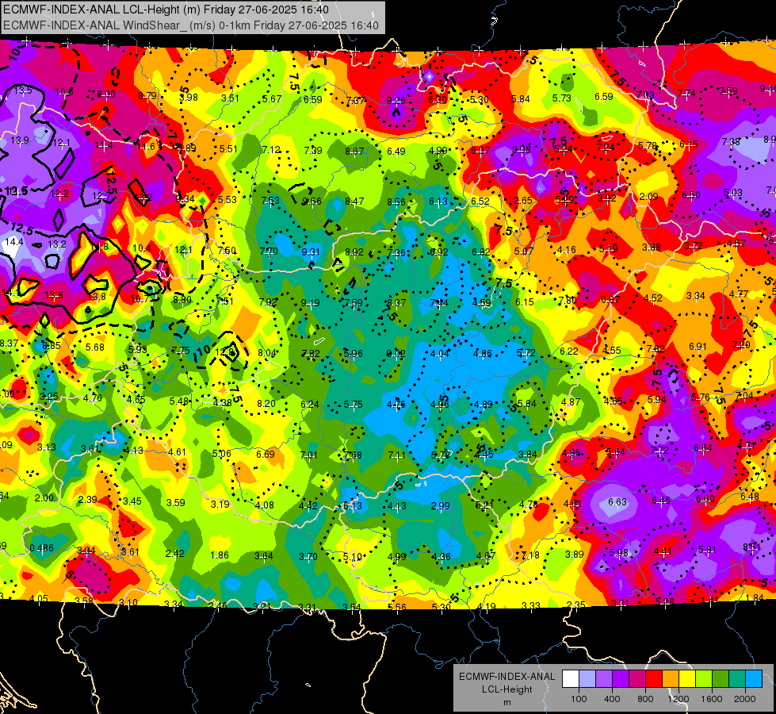Click the map value 4.52
776x714 pixels.
[653, 297]
